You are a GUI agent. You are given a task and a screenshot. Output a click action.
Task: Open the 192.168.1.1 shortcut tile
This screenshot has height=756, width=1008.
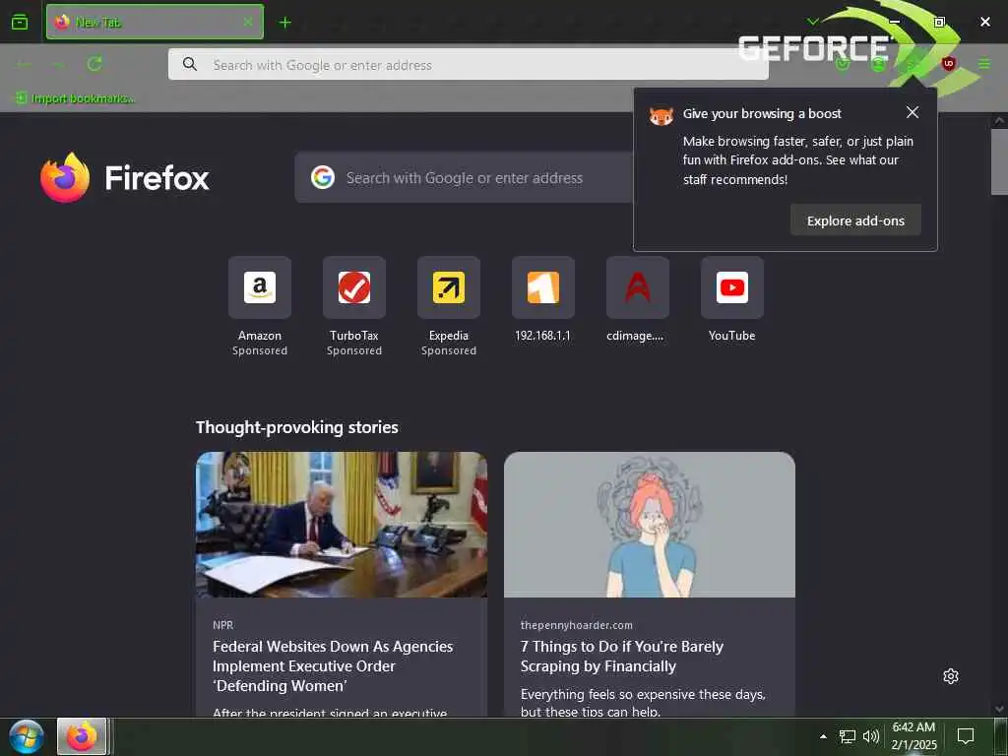click(x=543, y=287)
